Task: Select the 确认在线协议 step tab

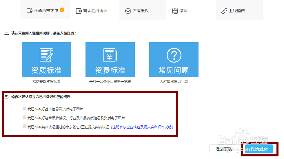Action: click(x=95, y=10)
